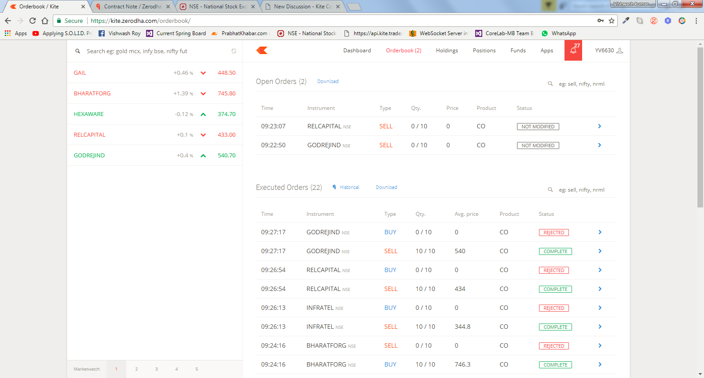
Task: Select marketwatch page 2
Action: pos(136,369)
